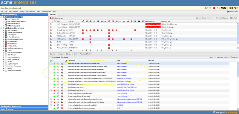The height and width of the screenshot is (114, 239).
Task: Click first red X in DHAY row
Action: (83, 30)
